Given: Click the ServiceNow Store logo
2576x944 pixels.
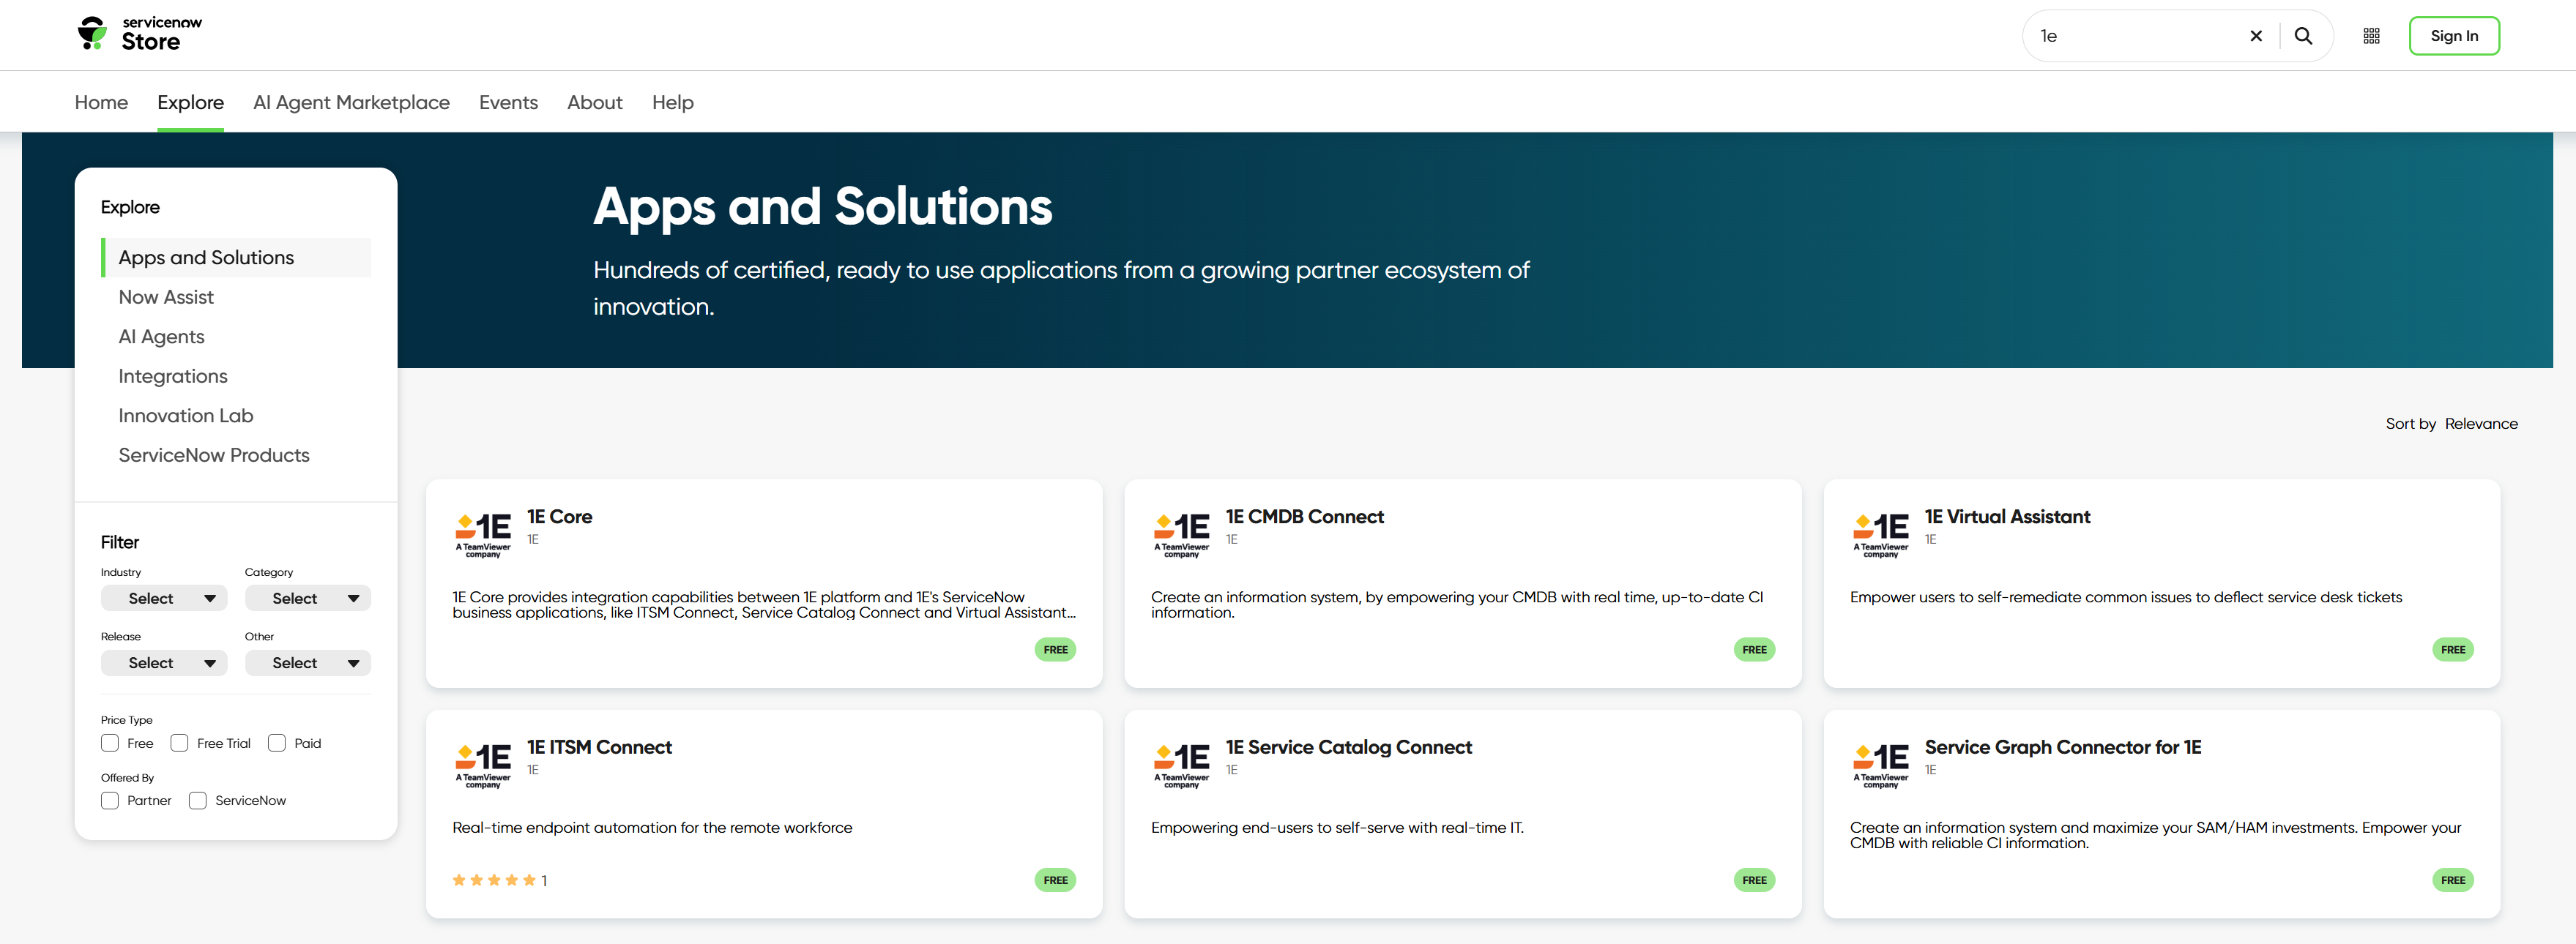Looking at the screenshot, I should (139, 34).
